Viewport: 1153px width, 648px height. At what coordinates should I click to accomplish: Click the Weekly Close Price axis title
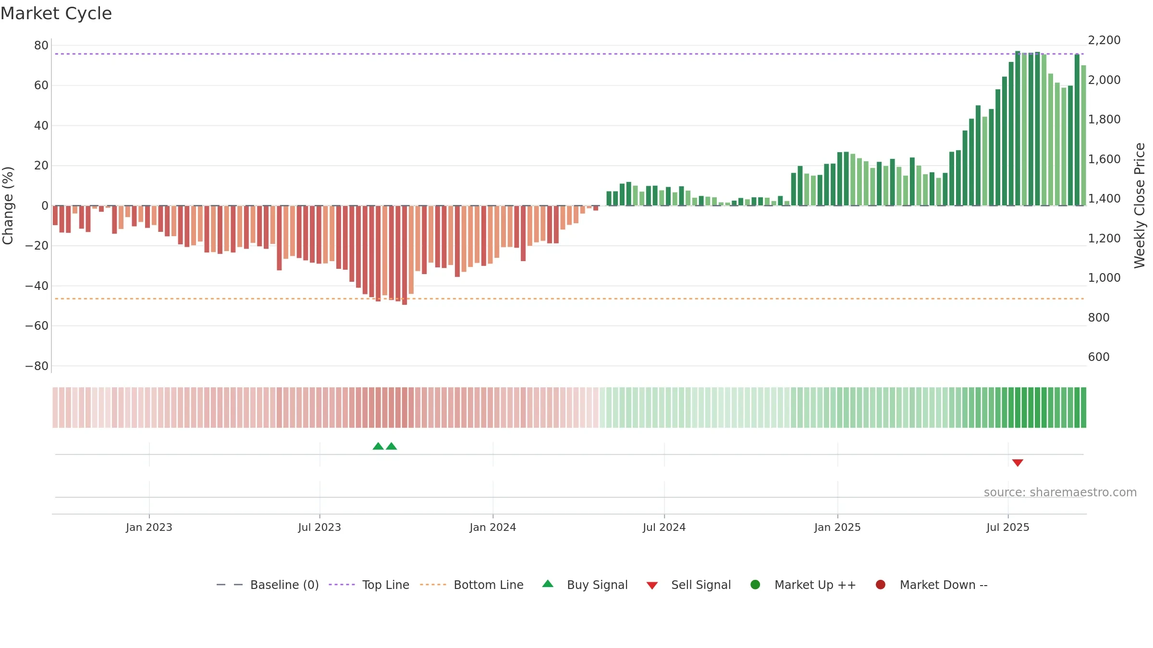tap(1140, 205)
